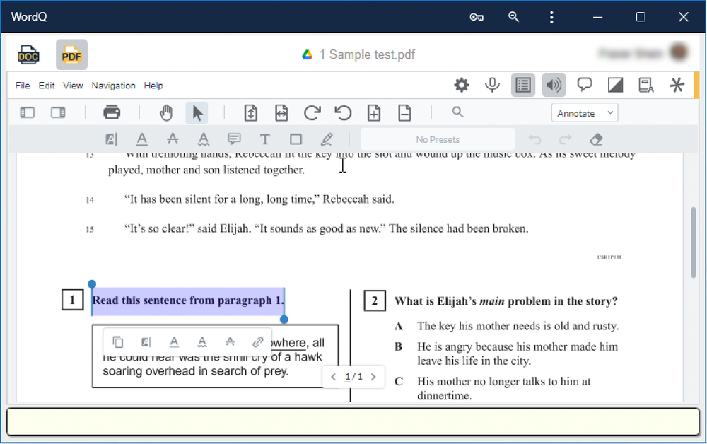Click the No Presets field
The width and height of the screenshot is (707, 444).
click(x=438, y=139)
